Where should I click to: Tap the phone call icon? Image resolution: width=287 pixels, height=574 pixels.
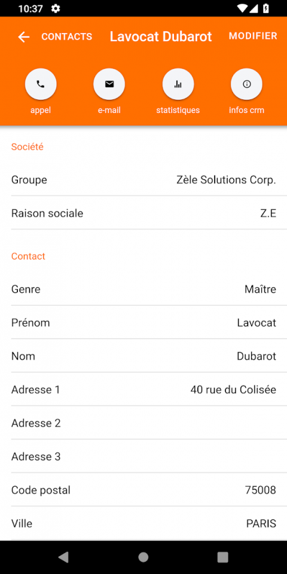(x=41, y=84)
